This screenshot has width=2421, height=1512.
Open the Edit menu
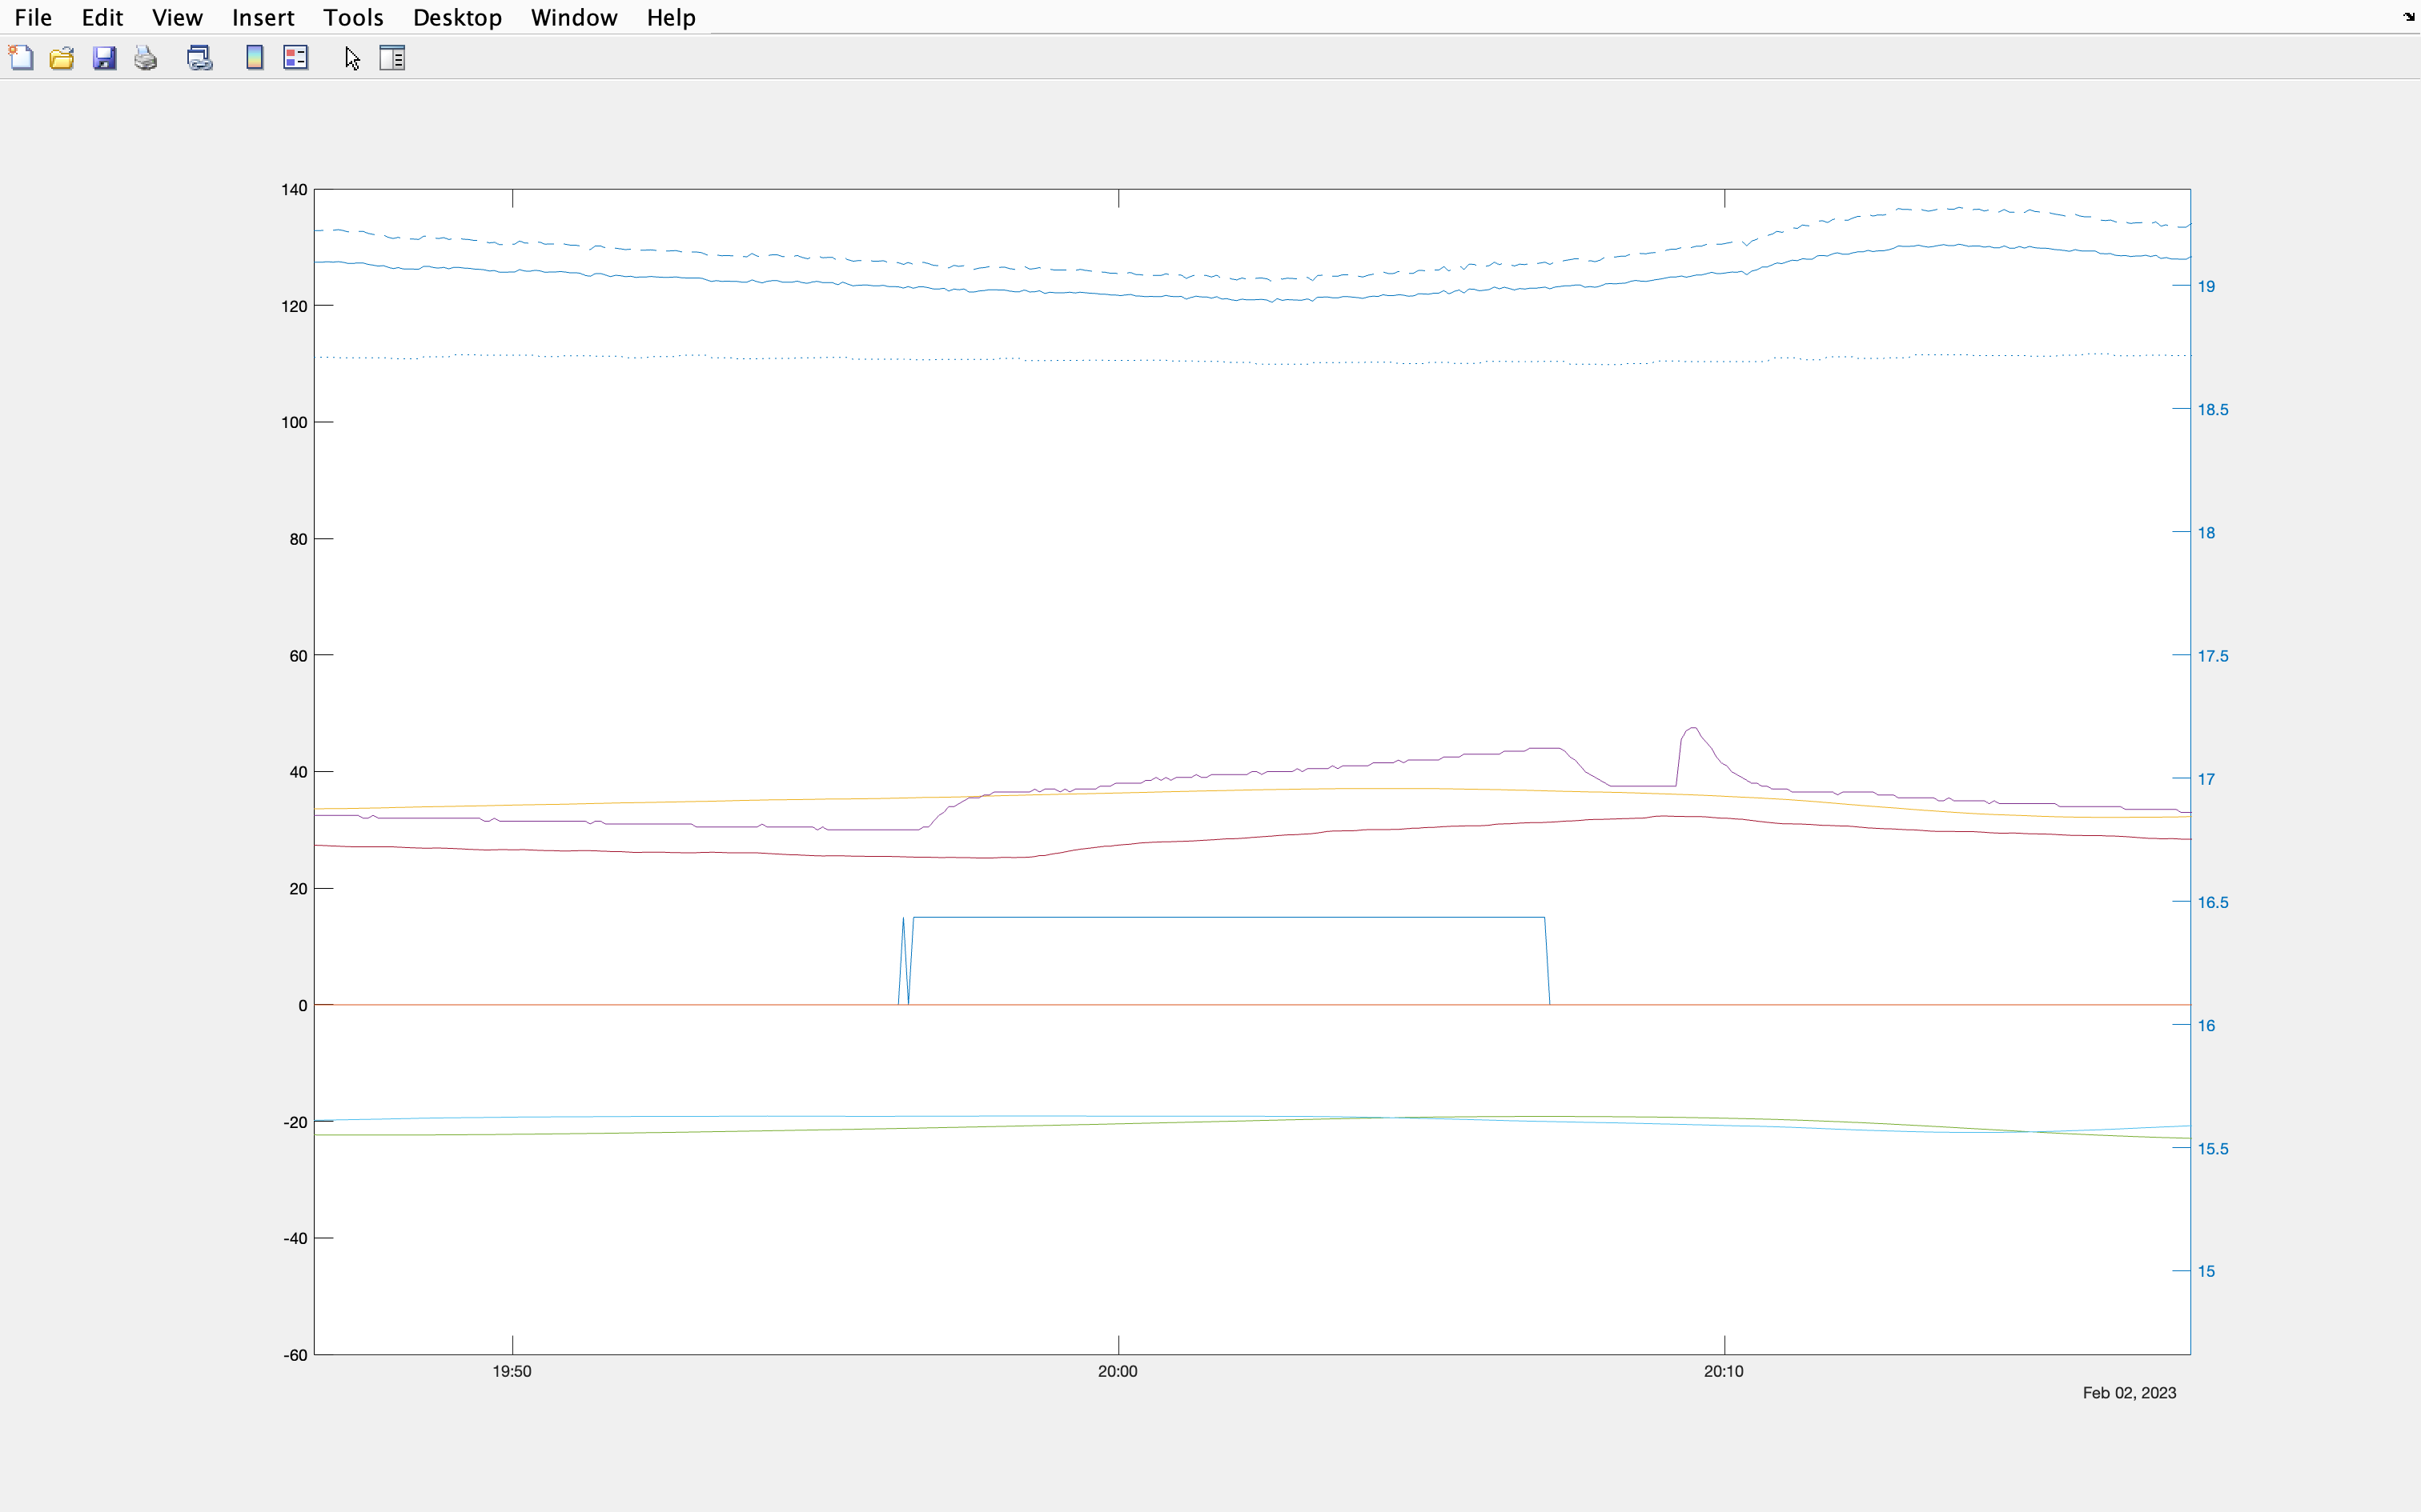(x=102, y=17)
